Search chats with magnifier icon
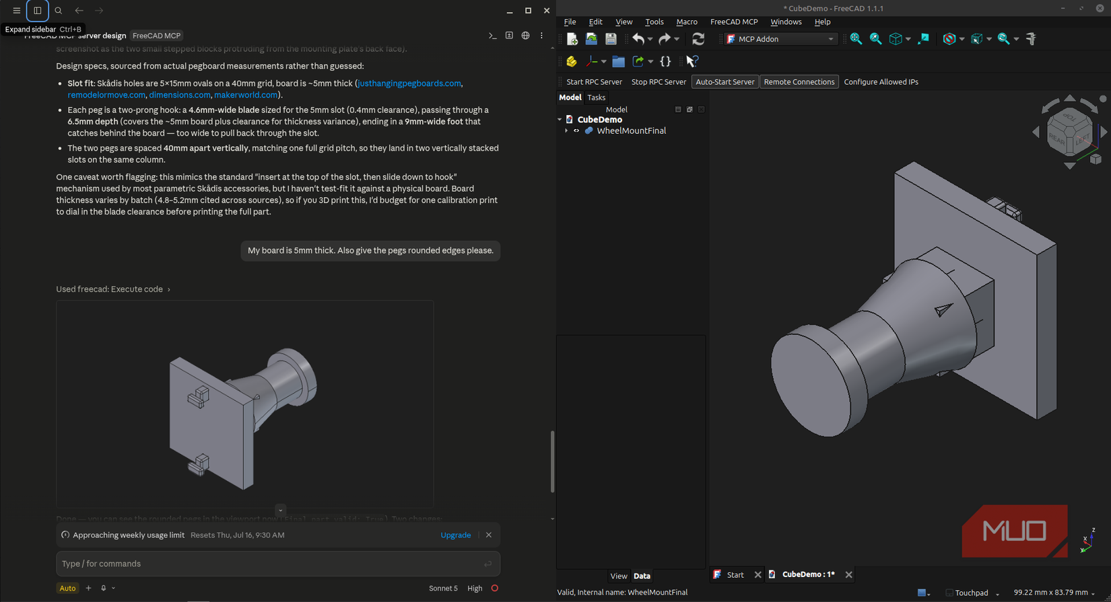Viewport: 1111px width, 602px height. click(x=59, y=11)
